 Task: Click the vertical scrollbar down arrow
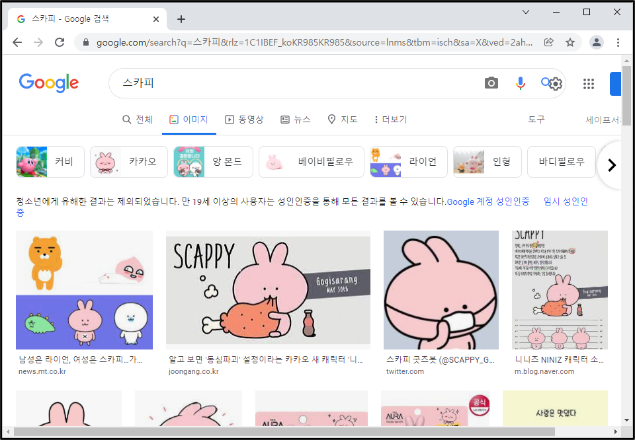click(626, 421)
